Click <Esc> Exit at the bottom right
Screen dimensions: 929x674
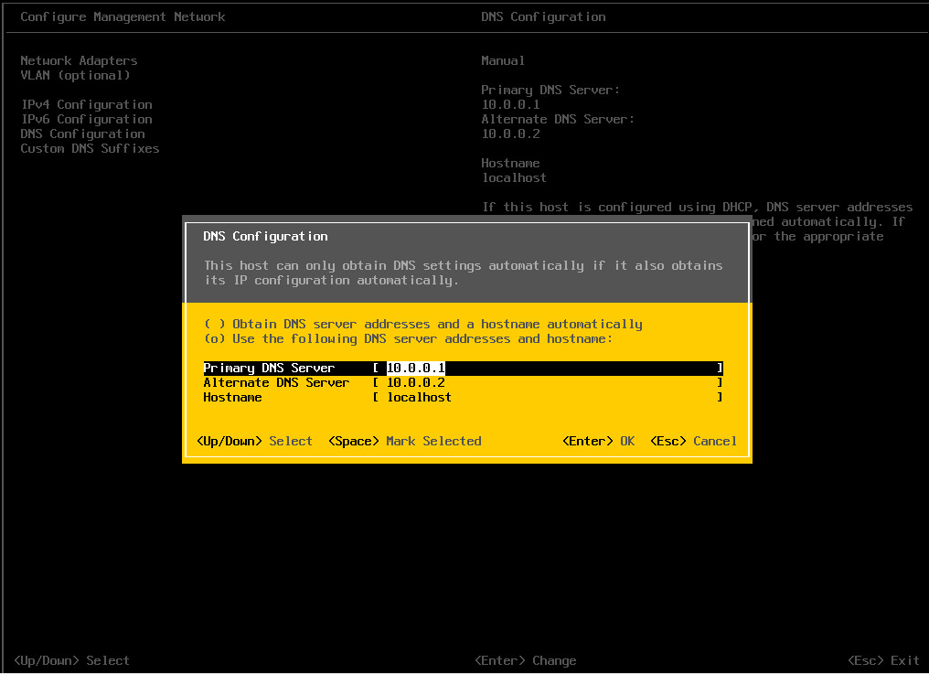click(883, 660)
